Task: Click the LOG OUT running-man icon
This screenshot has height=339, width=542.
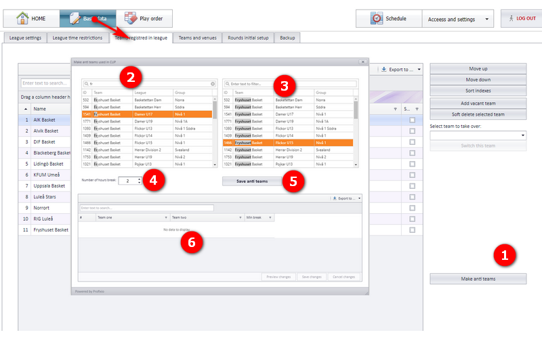Action: click(512, 18)
